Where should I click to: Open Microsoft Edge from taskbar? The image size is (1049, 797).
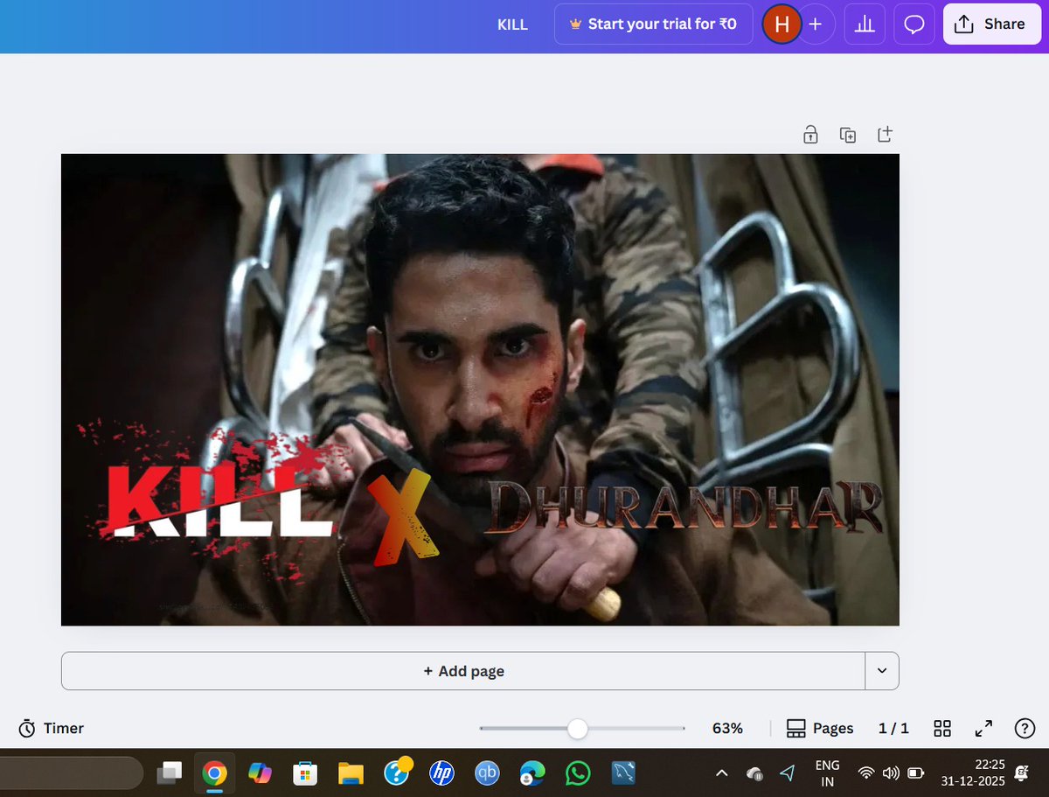click(x=532, y=773)
